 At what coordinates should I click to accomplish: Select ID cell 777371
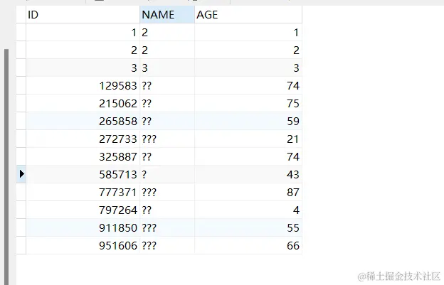[83, 193]
